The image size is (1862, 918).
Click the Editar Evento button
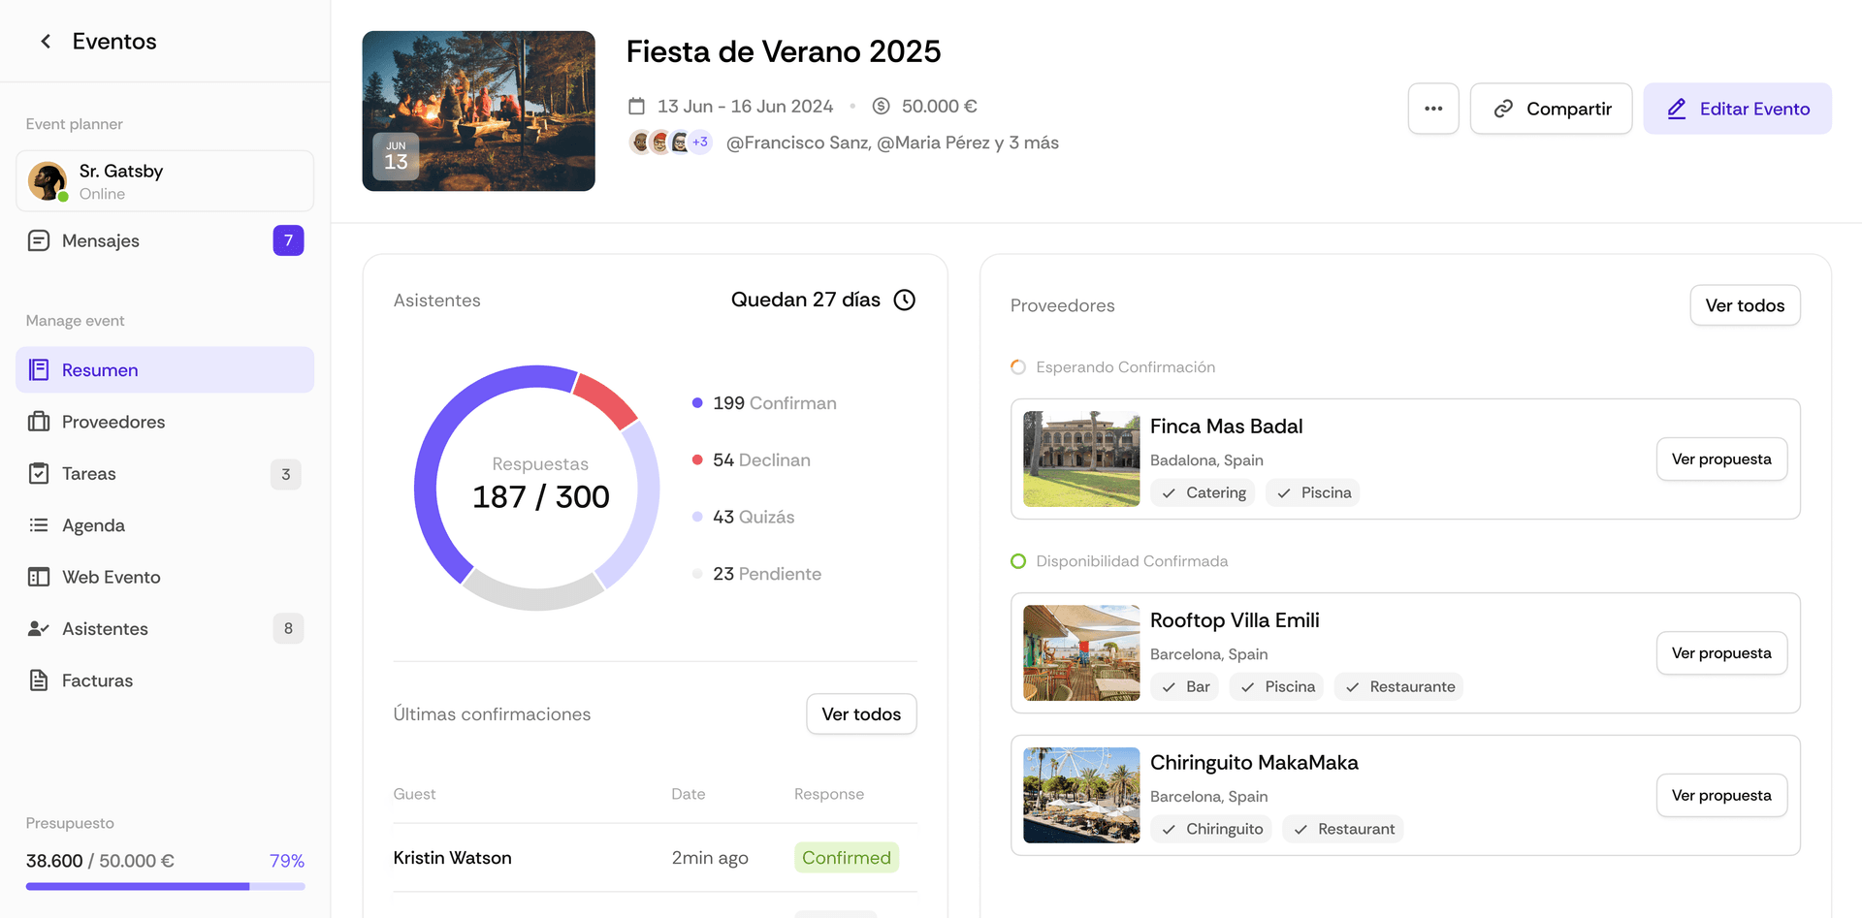pyautogui.click(x=1737, y=109)
